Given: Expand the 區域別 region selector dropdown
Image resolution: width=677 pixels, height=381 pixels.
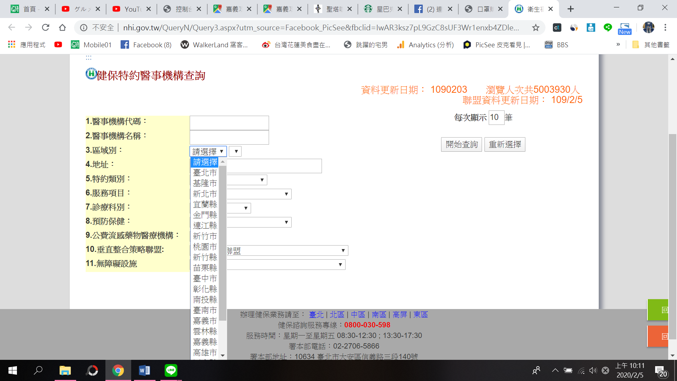Looking at the screenshot, I should (207, 151).
